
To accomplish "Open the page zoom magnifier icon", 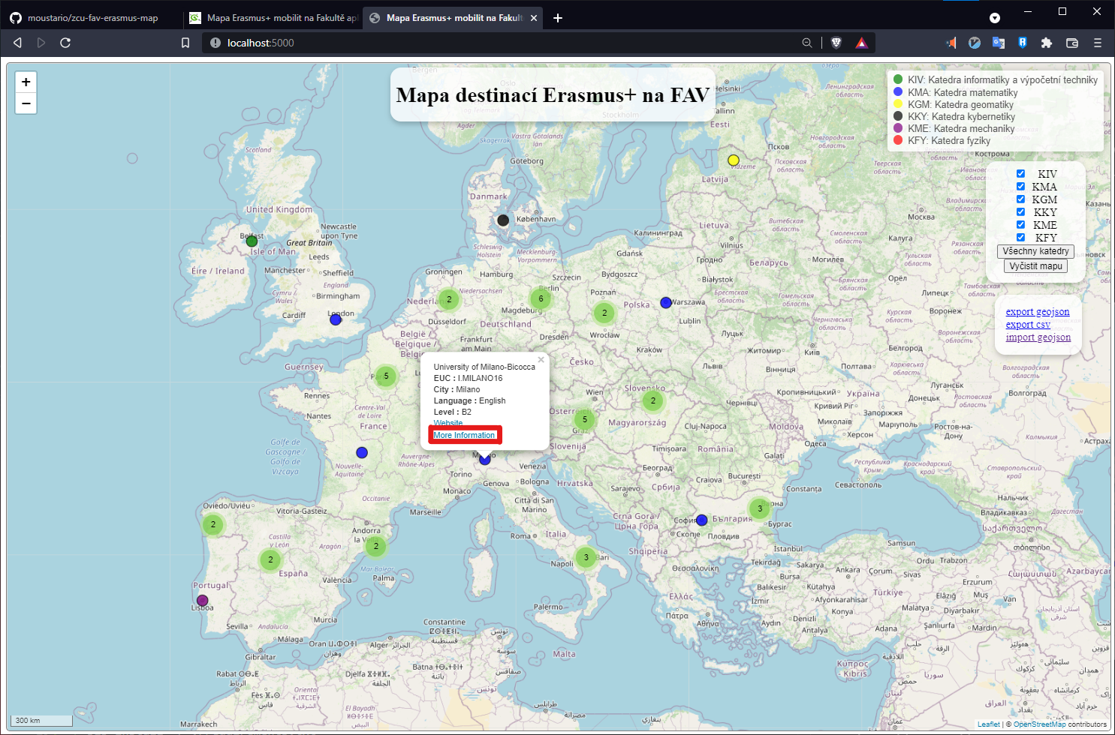I will [x=807, y=43].
